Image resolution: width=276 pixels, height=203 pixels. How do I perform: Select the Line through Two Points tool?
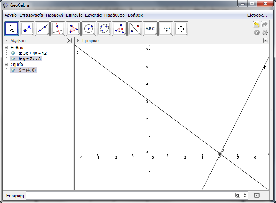click(42, 29)
